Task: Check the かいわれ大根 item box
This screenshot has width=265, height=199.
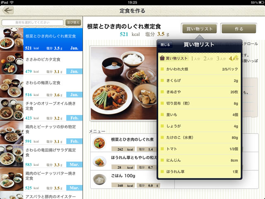Action: pyautogui.click(x=162, y=69)
